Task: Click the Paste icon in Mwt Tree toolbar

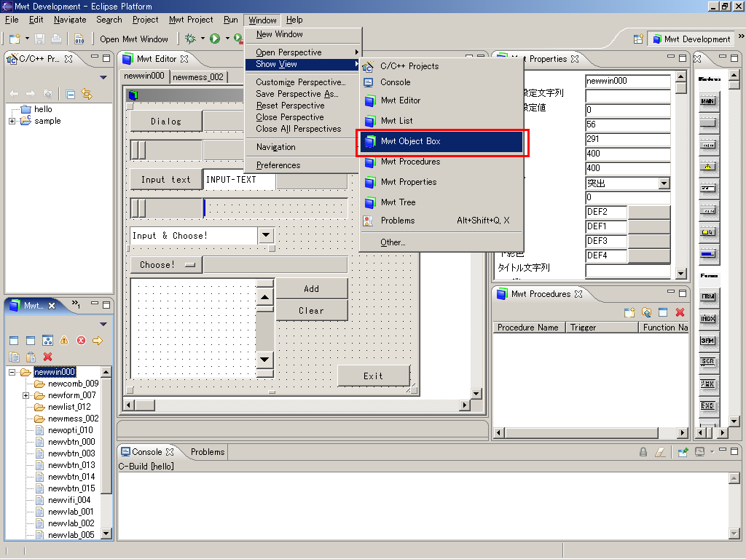Action: click(x=31, y=357)
